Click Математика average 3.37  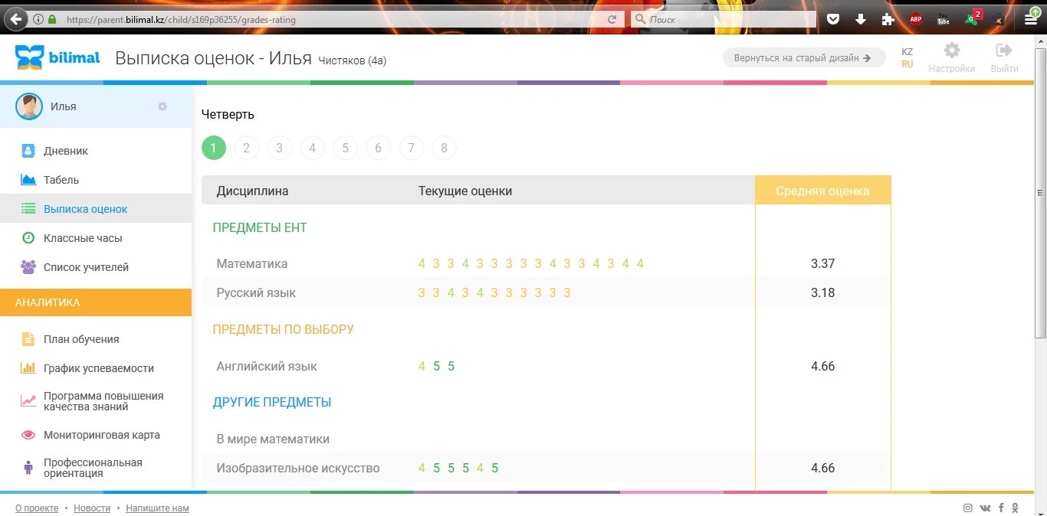click(822, 263)
